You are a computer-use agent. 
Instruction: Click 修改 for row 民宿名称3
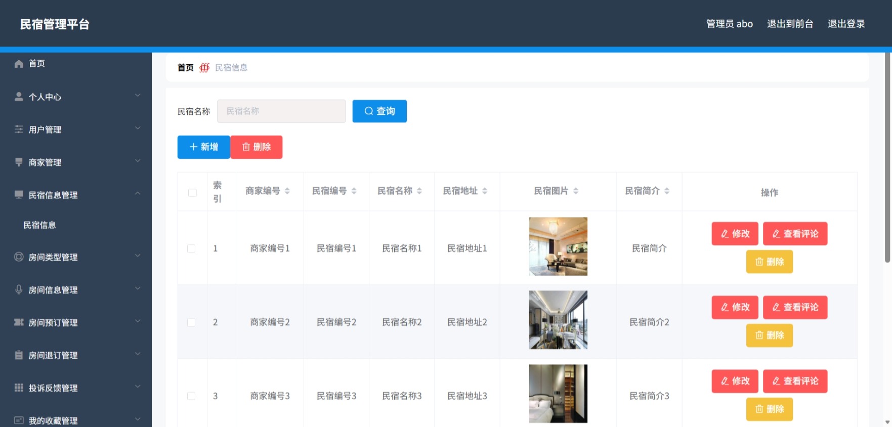click(735, 381)
